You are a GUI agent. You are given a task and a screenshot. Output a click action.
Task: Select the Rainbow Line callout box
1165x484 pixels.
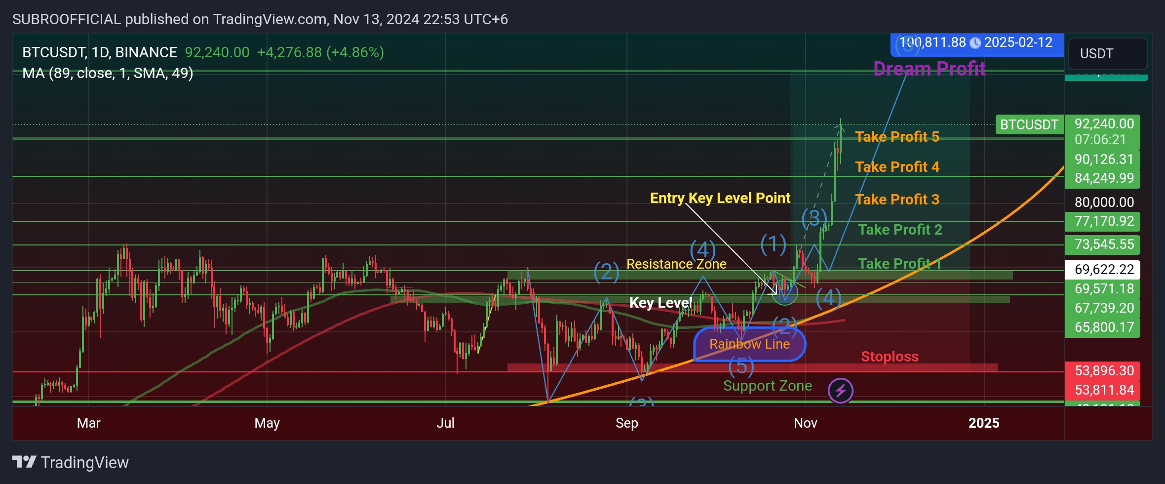tap(749, 344)
